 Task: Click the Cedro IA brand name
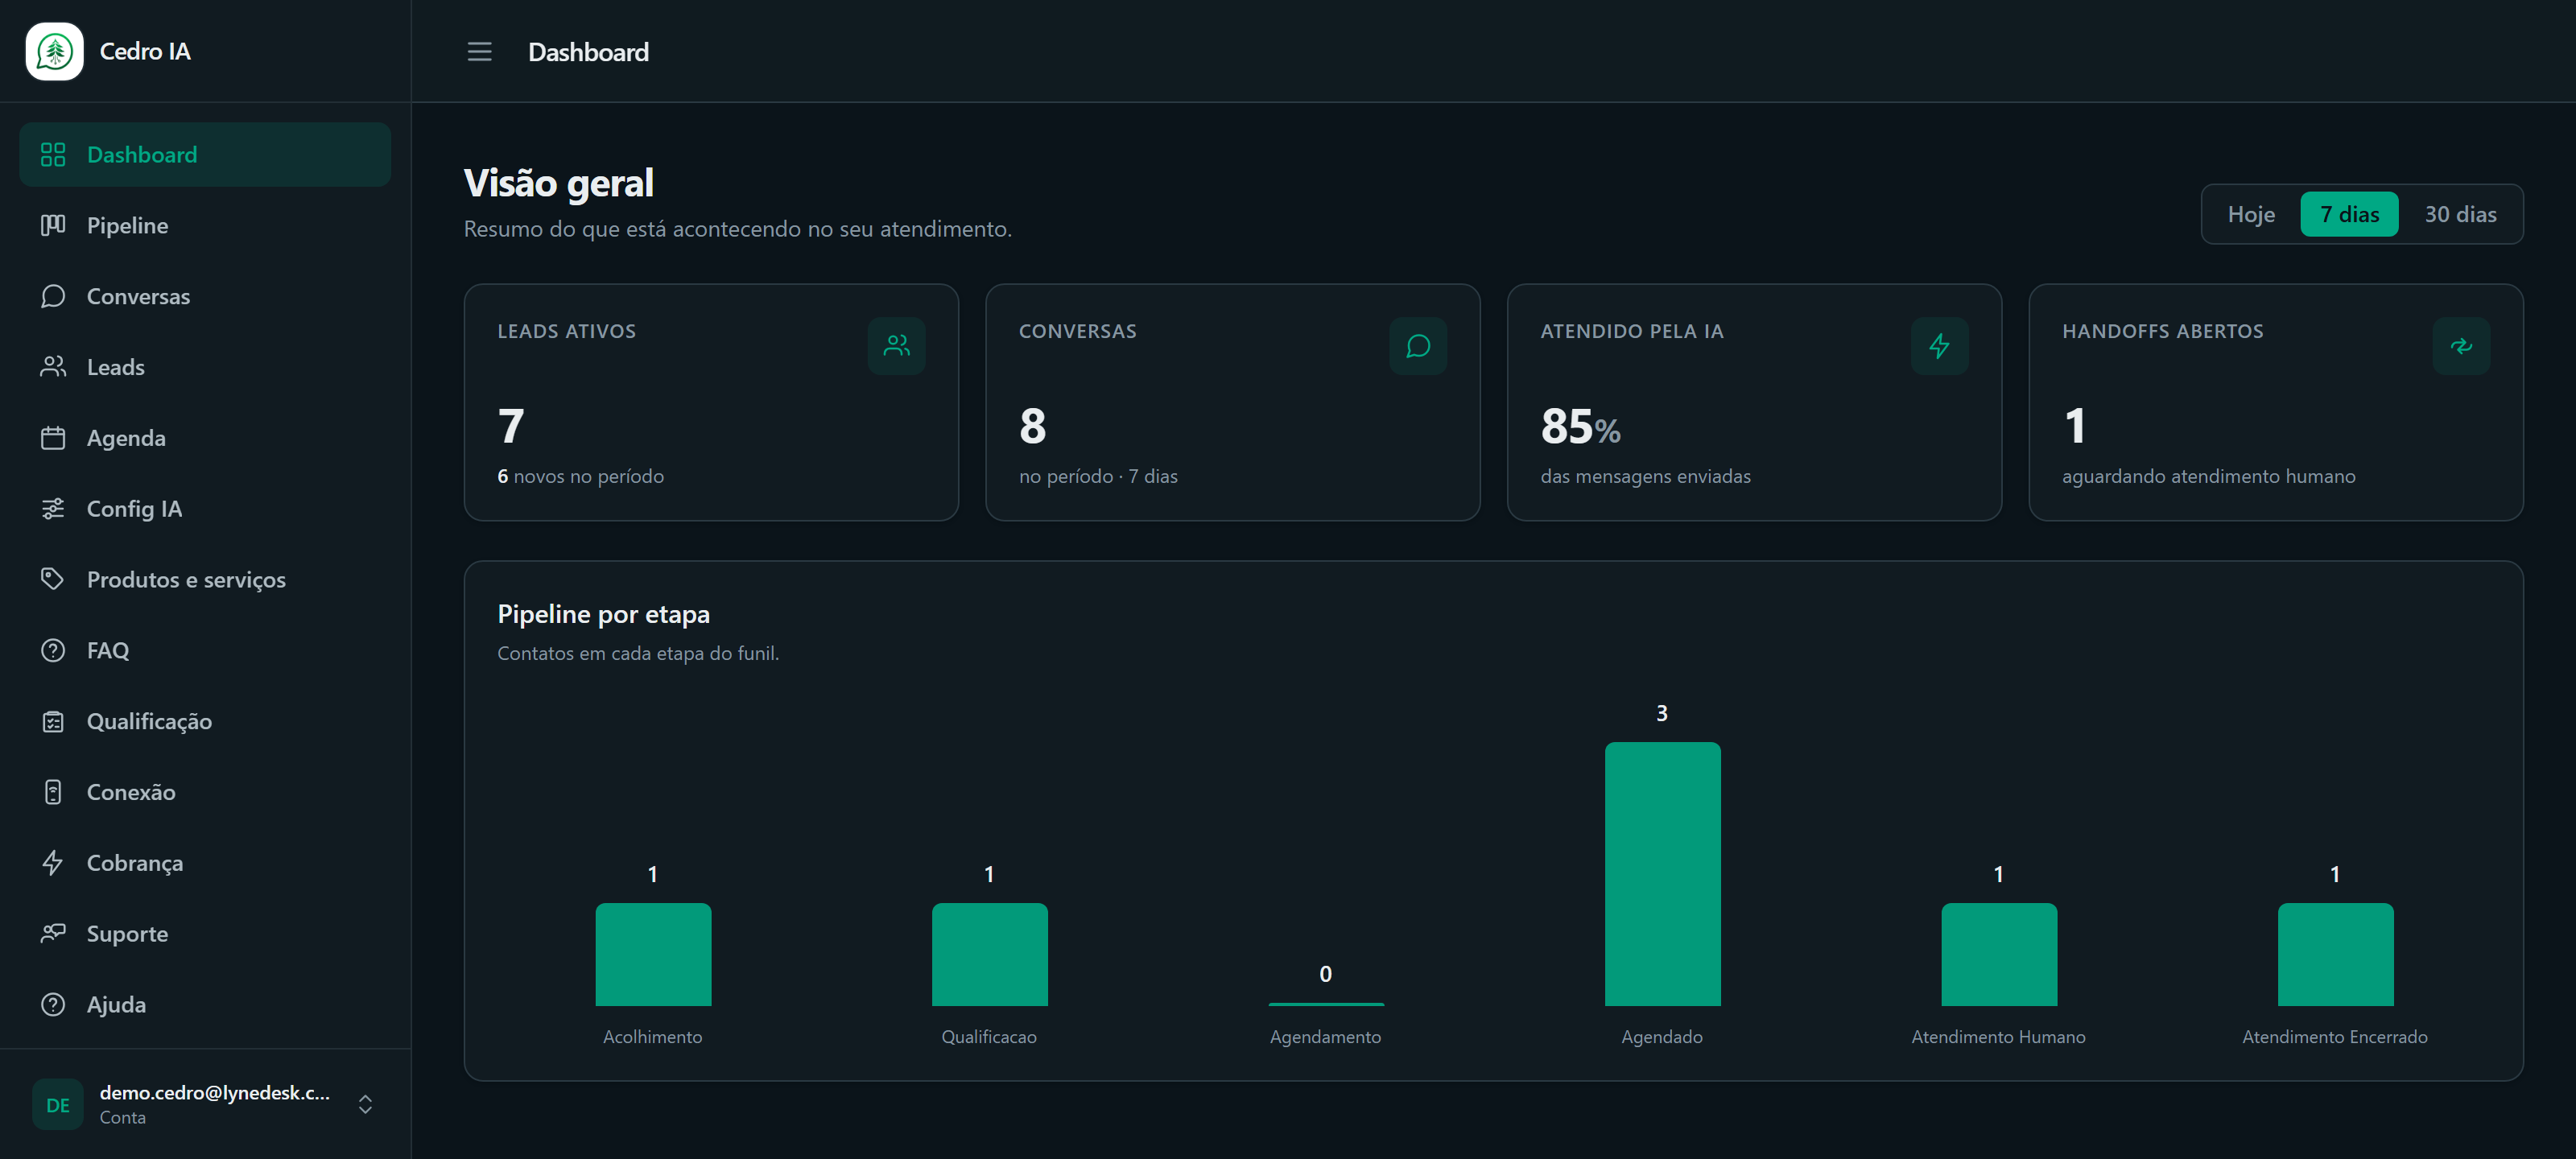[x=145, y=51]
